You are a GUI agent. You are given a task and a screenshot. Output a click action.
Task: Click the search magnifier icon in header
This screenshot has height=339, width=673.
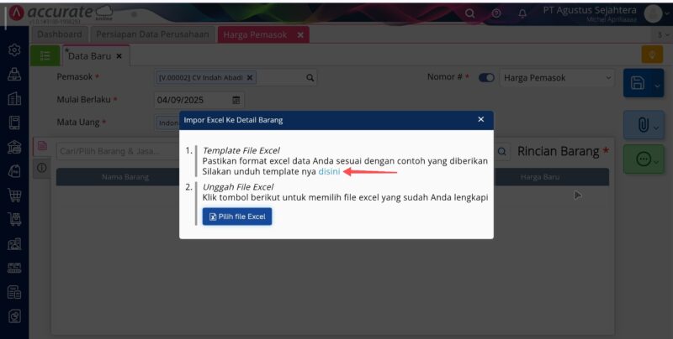pos(470,13)
